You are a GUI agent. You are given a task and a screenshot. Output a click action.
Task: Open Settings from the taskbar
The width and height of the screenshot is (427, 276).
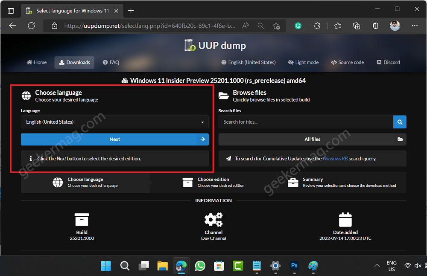pyautogui.click(x=275, y=266)
